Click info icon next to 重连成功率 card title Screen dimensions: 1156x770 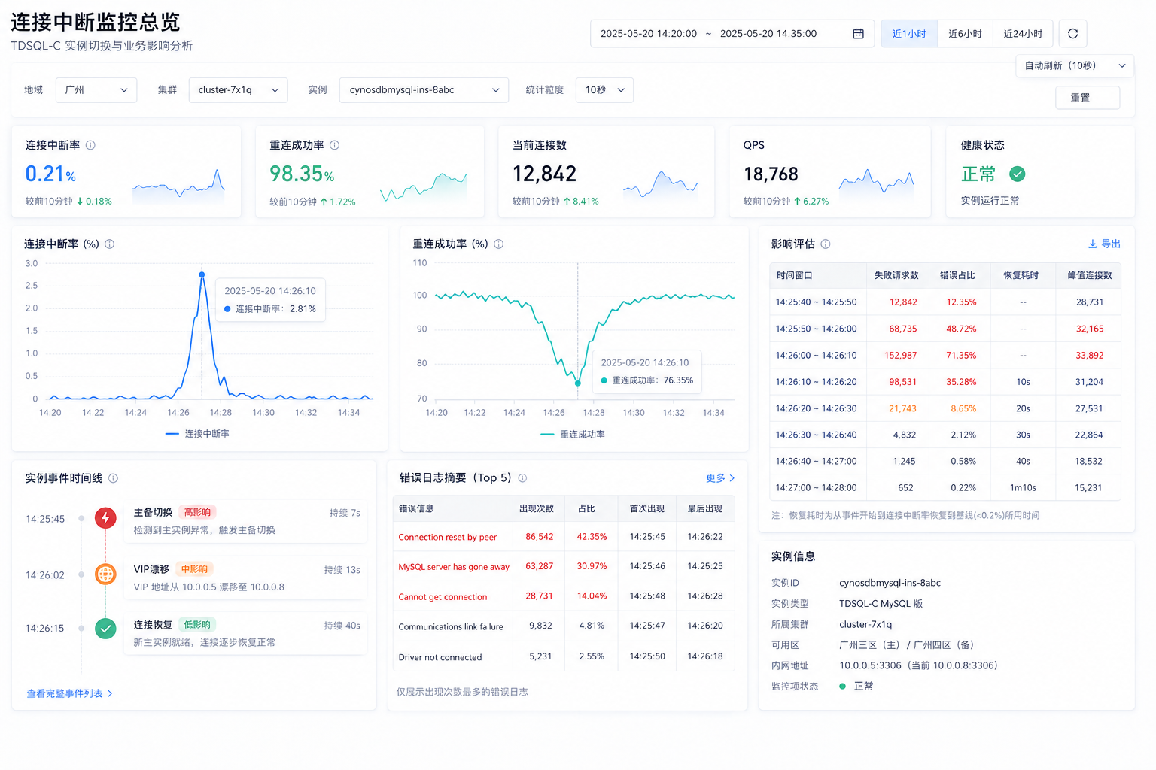(335, 145)
